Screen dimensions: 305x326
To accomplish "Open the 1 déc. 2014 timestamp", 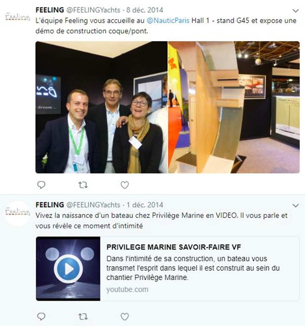I will click(x=145, y=205).
